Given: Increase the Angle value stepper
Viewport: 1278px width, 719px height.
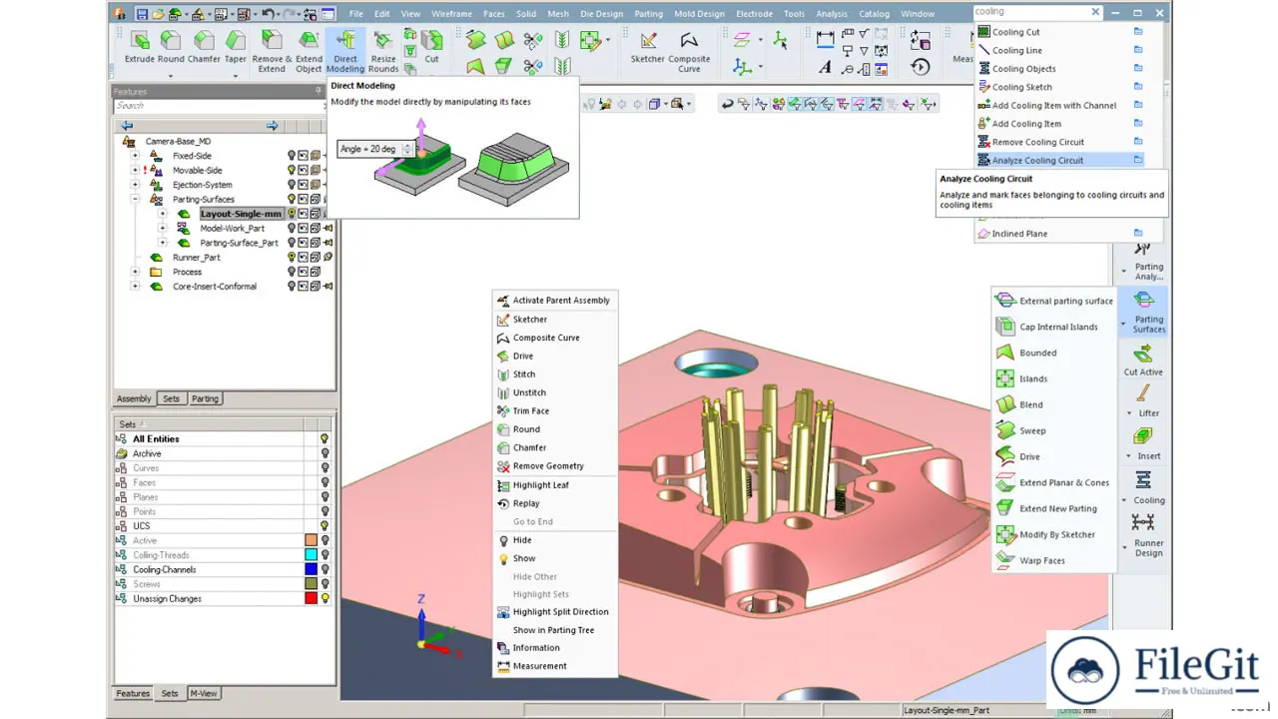Looking at the screenshot, I should [406, 146].
